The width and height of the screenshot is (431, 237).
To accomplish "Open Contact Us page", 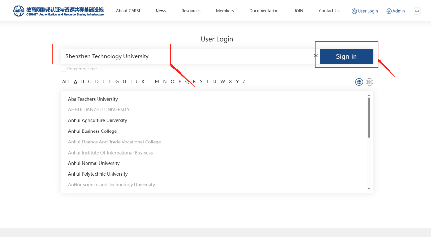I will point(329,11).
